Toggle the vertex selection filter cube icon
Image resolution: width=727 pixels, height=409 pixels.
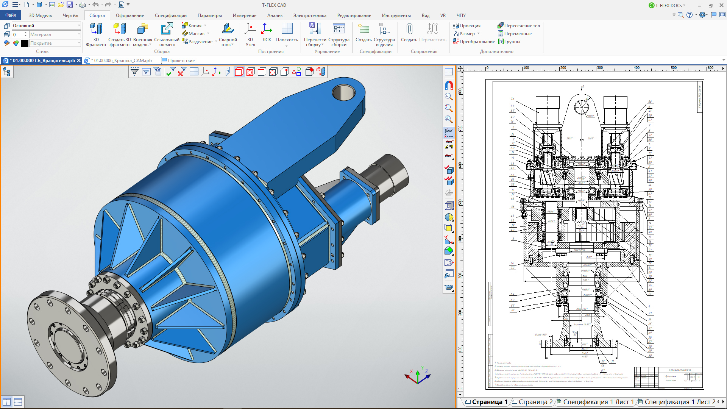[x=285, y=72]
